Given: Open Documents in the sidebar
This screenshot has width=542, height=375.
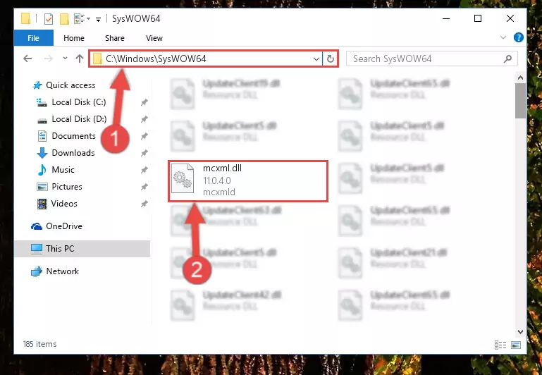Looking at the screenshot, I should pyautogui.click(x=73, y=136).
